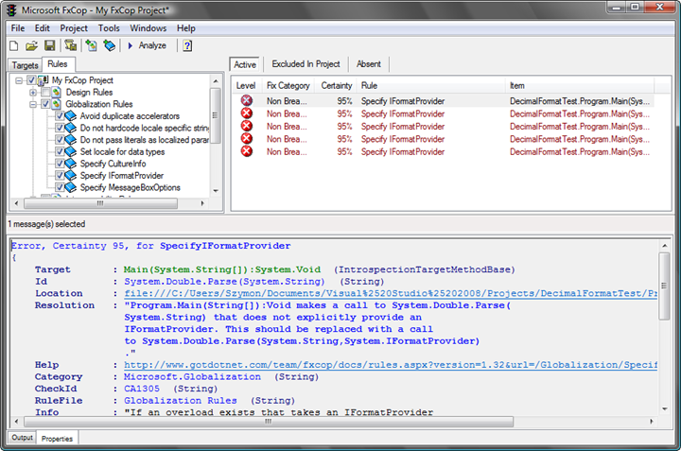This screenshot has height=451, width=681.
Task: Open the Tools menu
Action: tap(109, 28)
